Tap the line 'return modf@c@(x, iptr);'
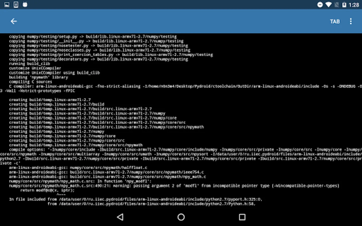362x226 pixels. point(47,190)
